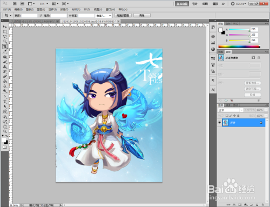
Task: Pick the Eyedropper tool
Action: click(5, 51)
